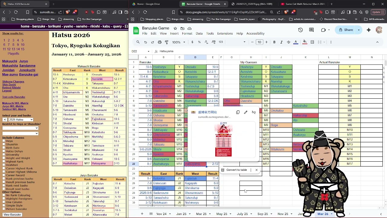The image size is (387, 218).
Task: Open the Extensions menu
Action: coord(225,34)
